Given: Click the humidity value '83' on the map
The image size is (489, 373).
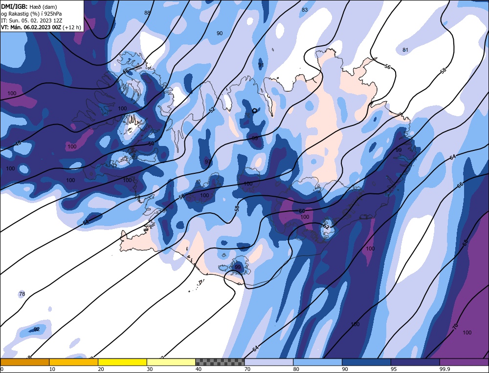Looking at the screenshot, I should (x=305, y=10).
